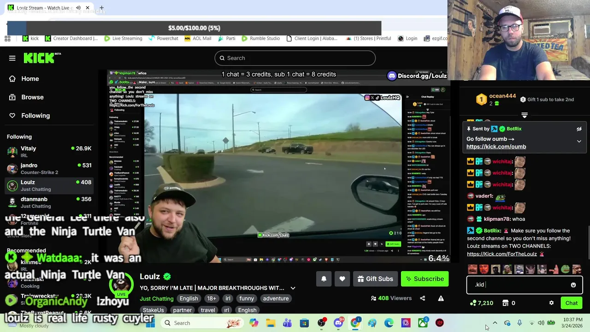Select Loulz channel in Following list

coord(49,185)
